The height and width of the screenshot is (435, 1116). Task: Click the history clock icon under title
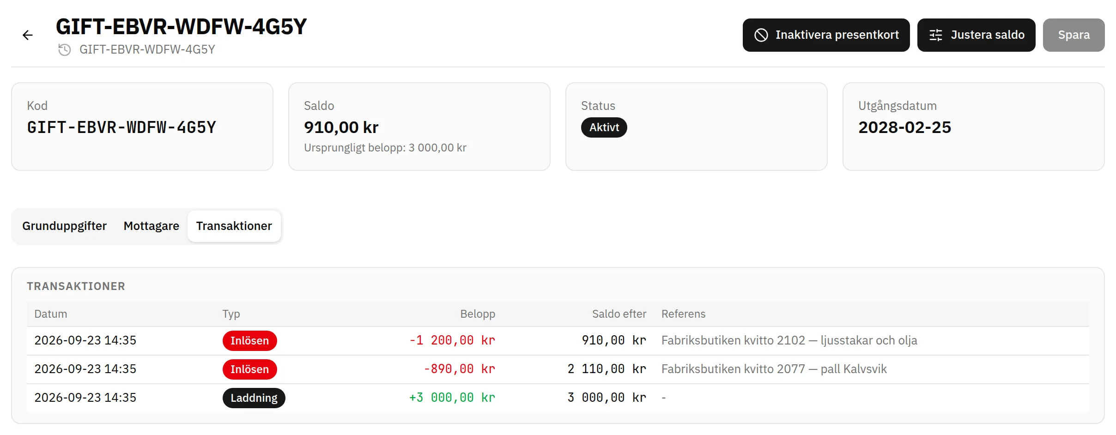click(65, 49)
